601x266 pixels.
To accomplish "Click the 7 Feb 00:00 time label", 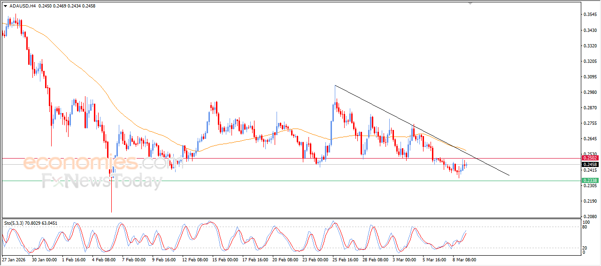I will (x=134, y=259).
